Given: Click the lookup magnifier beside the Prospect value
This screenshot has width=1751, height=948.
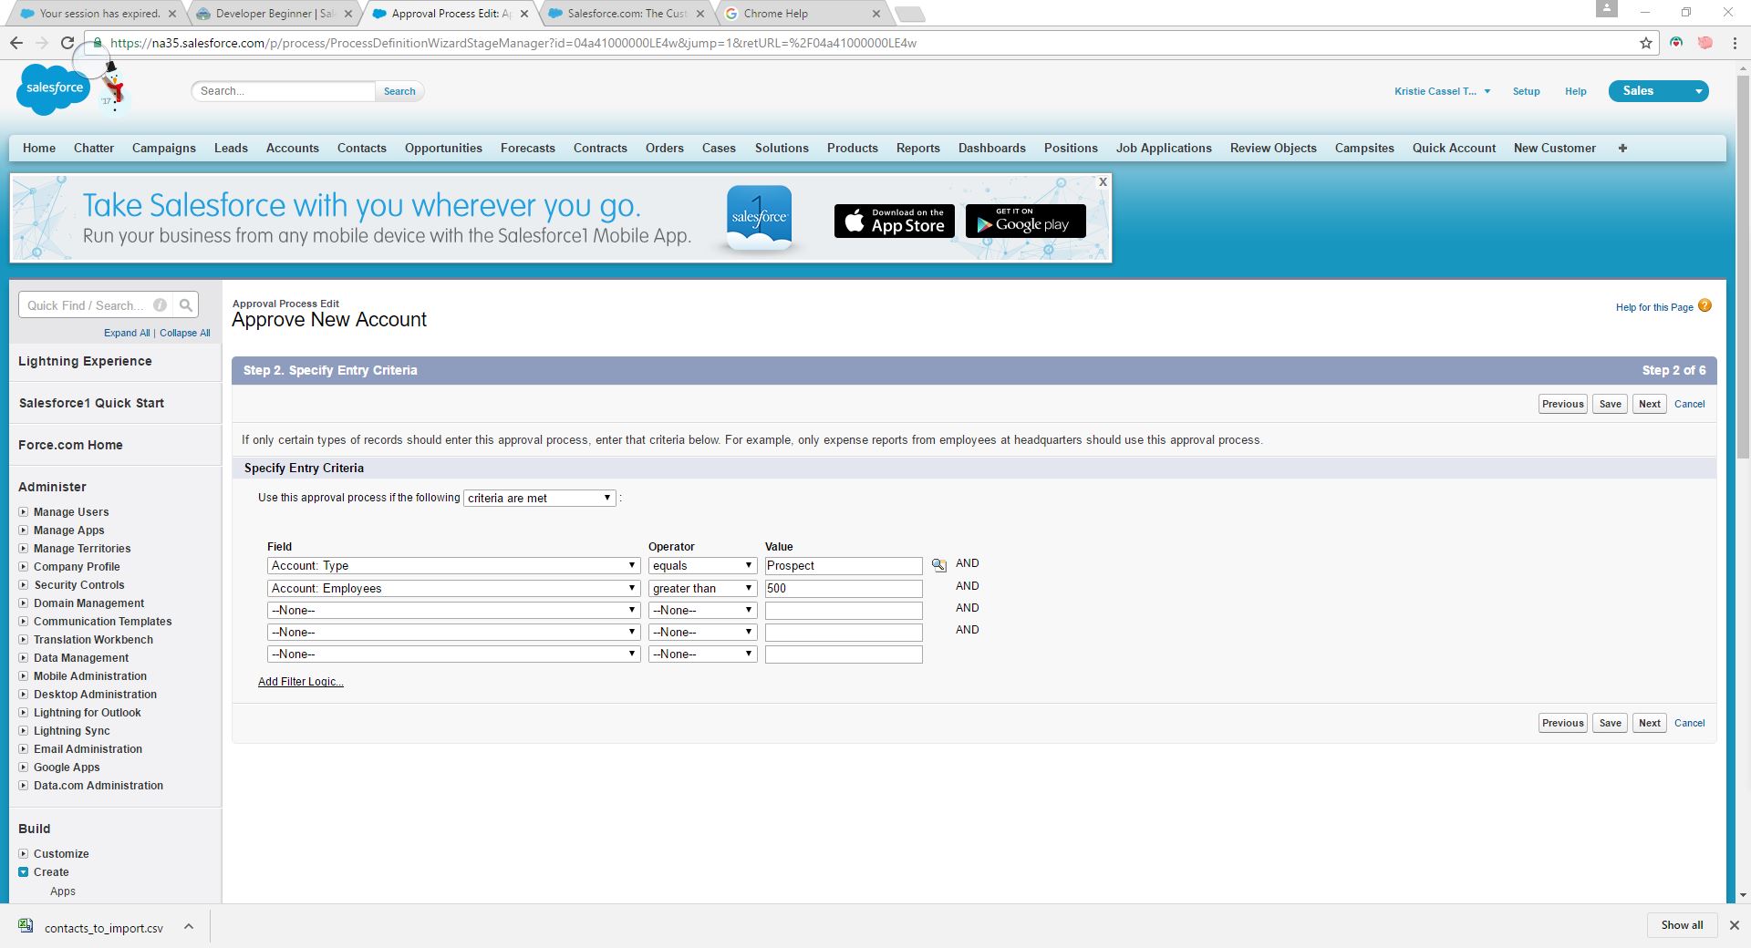Looking at the screenshot, I should coord(938,565).
